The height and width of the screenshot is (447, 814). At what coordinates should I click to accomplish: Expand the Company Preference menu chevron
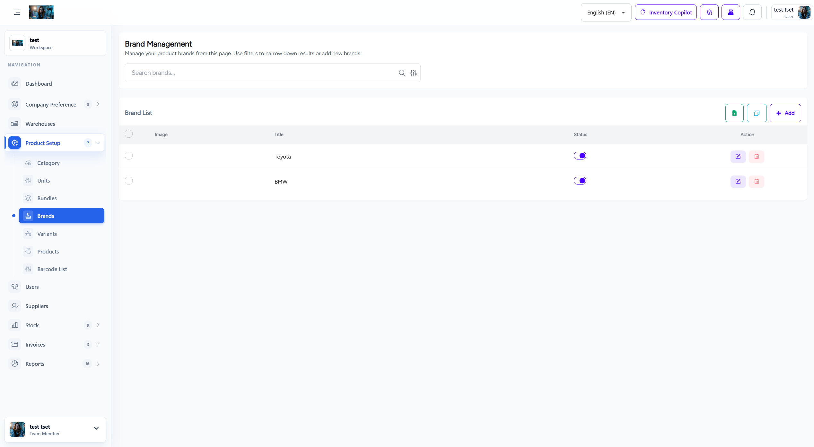click(x=98, y=104)
